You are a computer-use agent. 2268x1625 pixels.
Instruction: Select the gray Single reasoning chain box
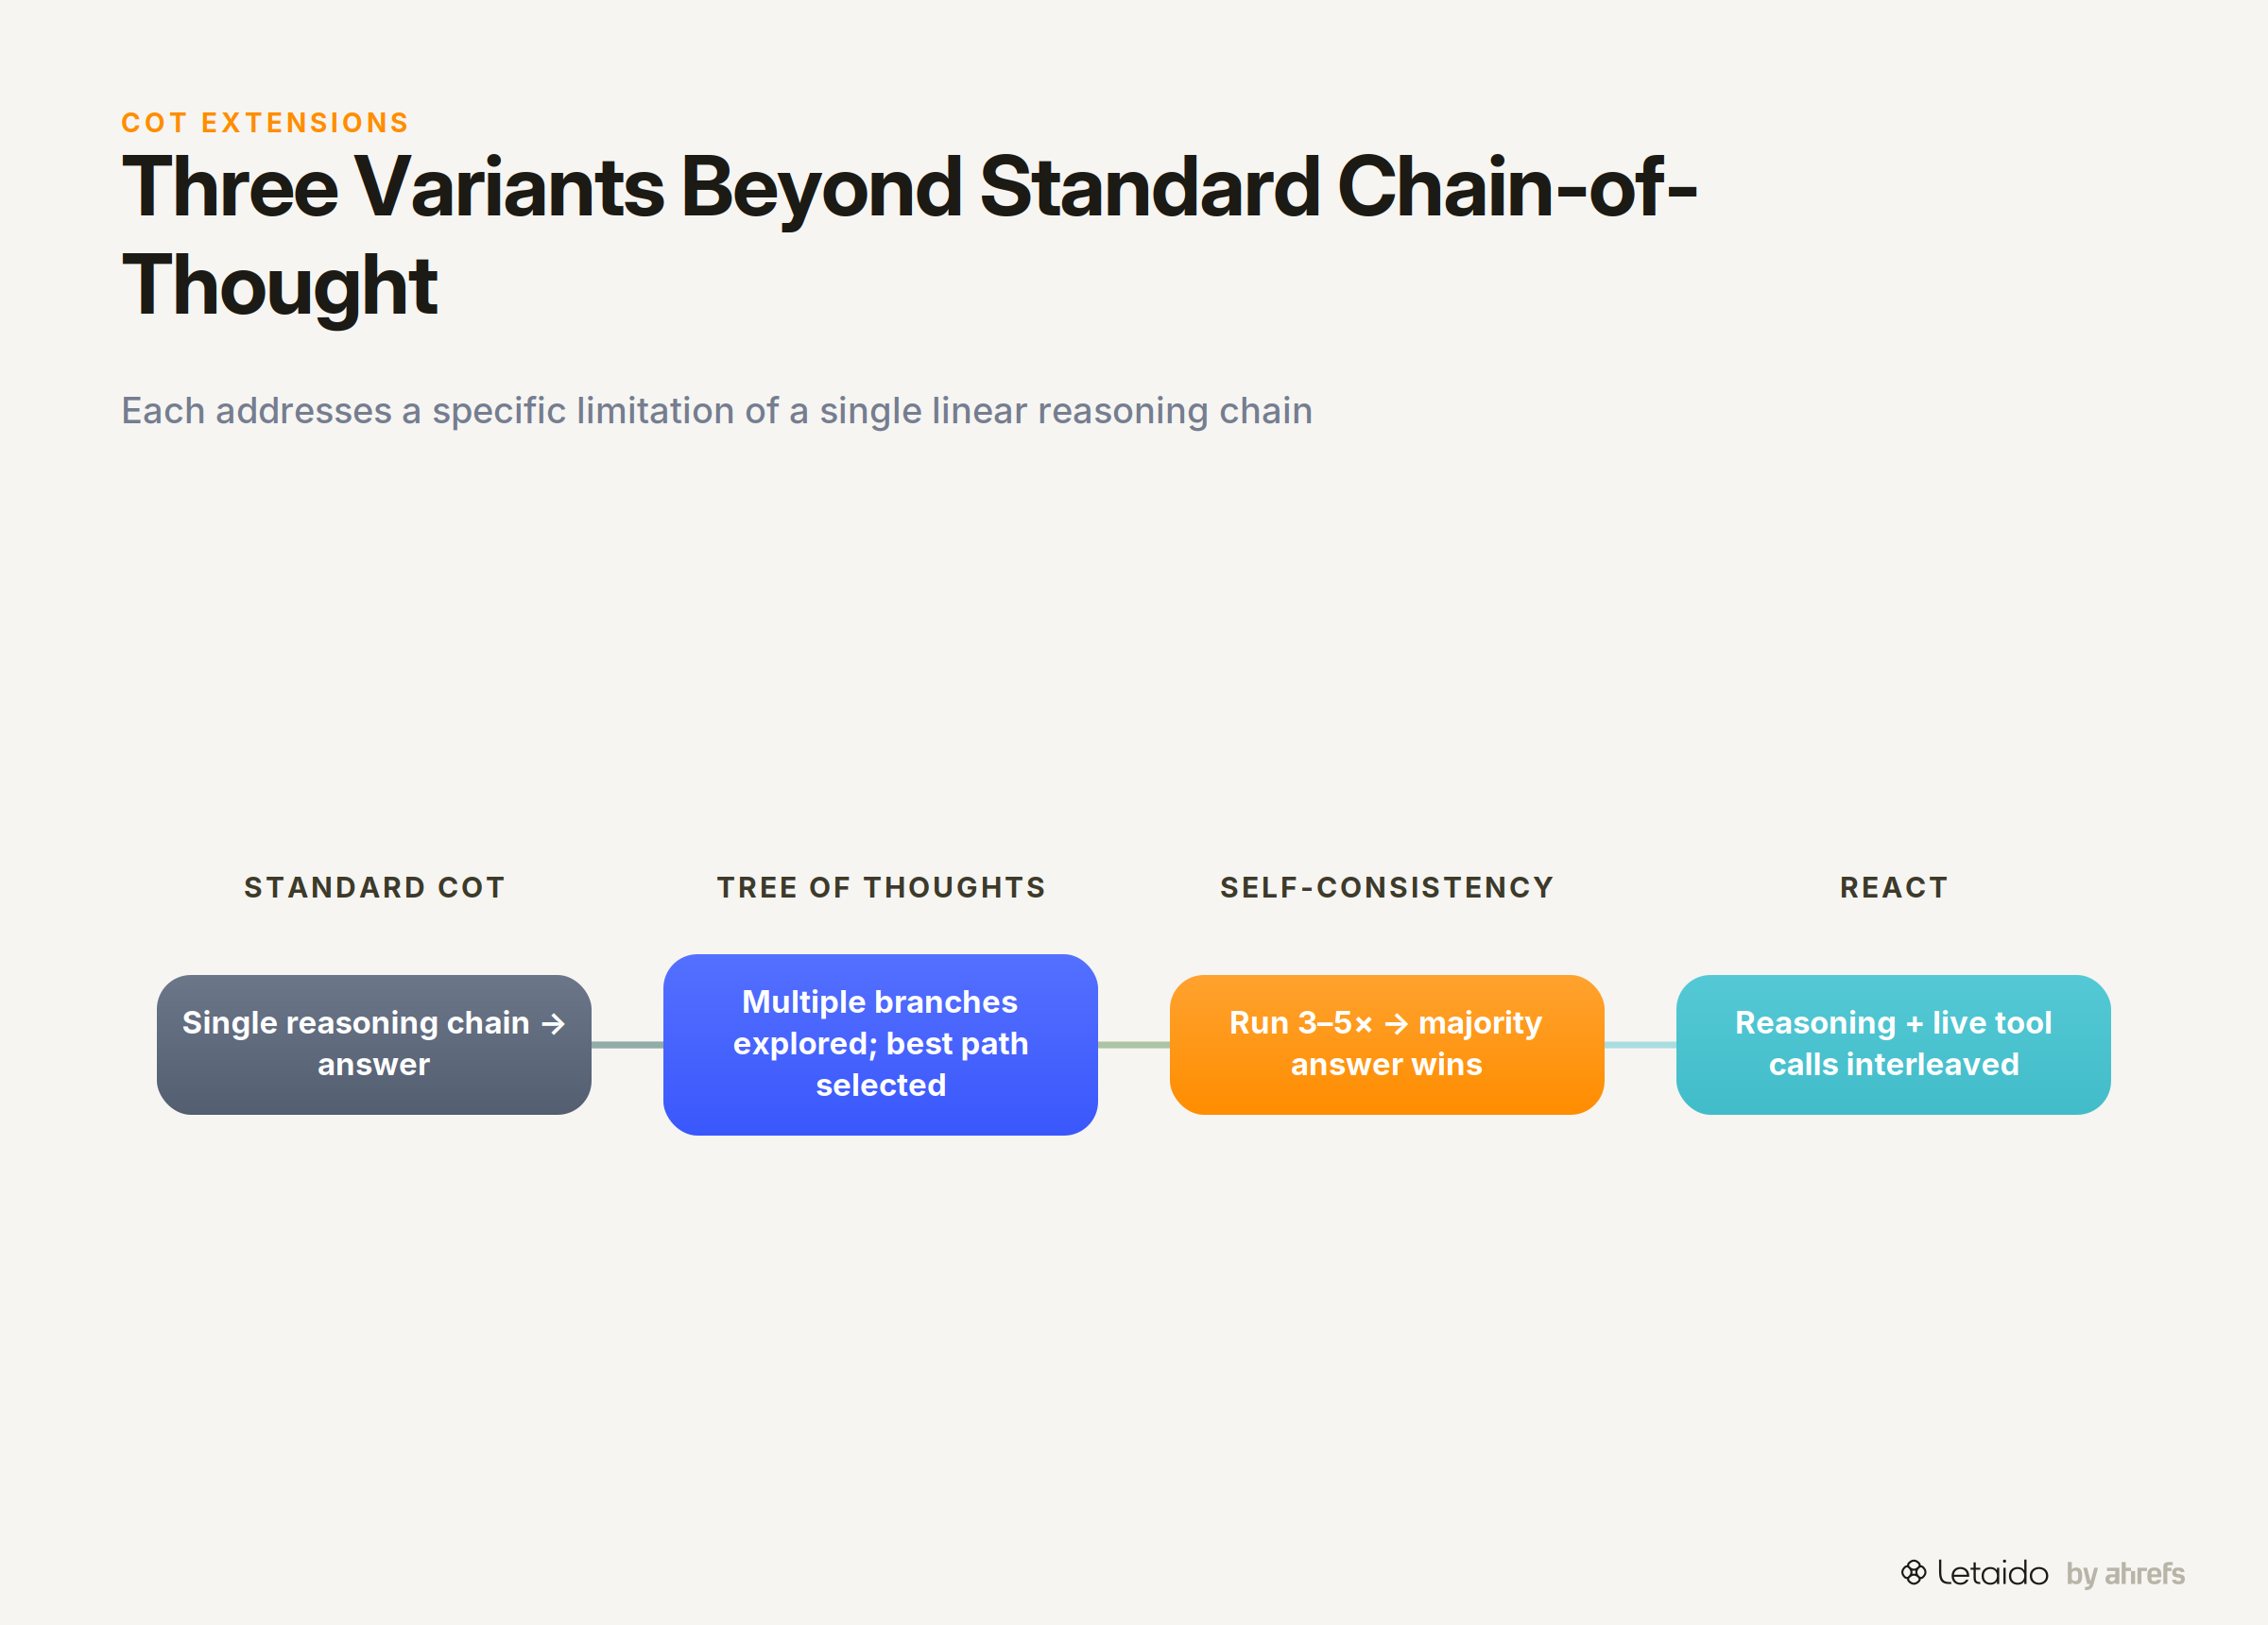[374, 1044]
